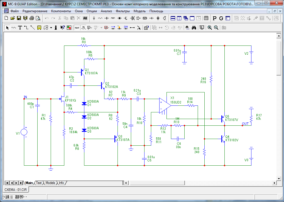Go to the first page button

[x=7, y=183]
